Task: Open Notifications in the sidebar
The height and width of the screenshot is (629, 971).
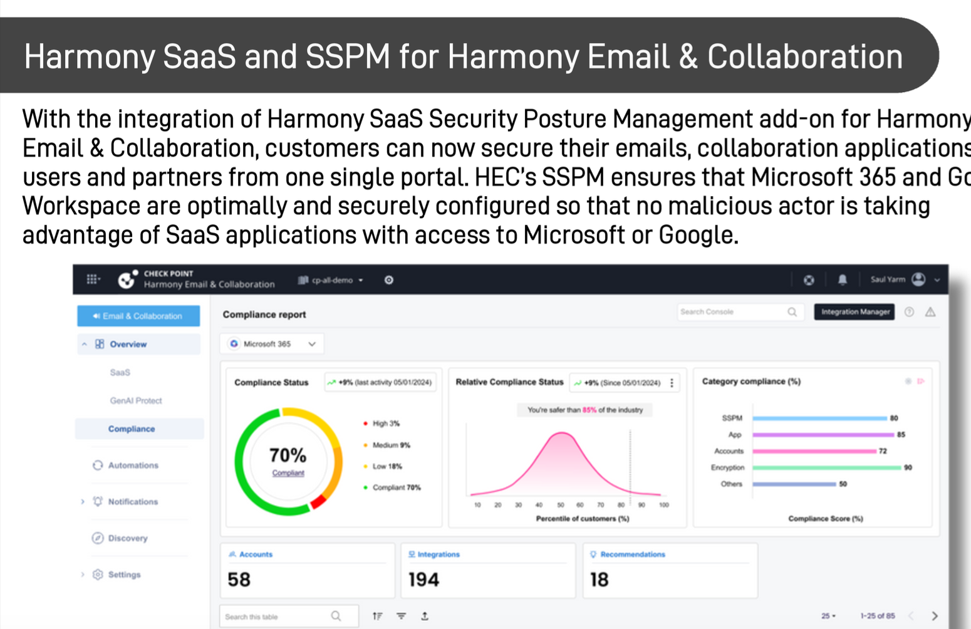Action: (x=133, y=501)
